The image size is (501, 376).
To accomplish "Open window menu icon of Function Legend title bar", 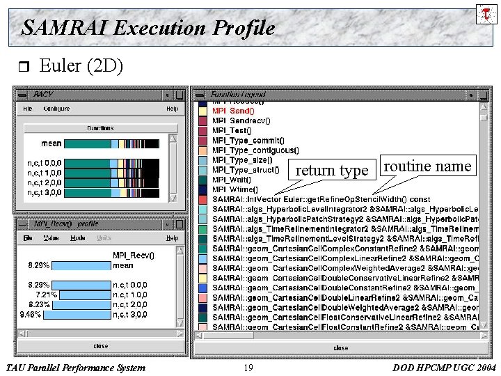I will (200, 95).
